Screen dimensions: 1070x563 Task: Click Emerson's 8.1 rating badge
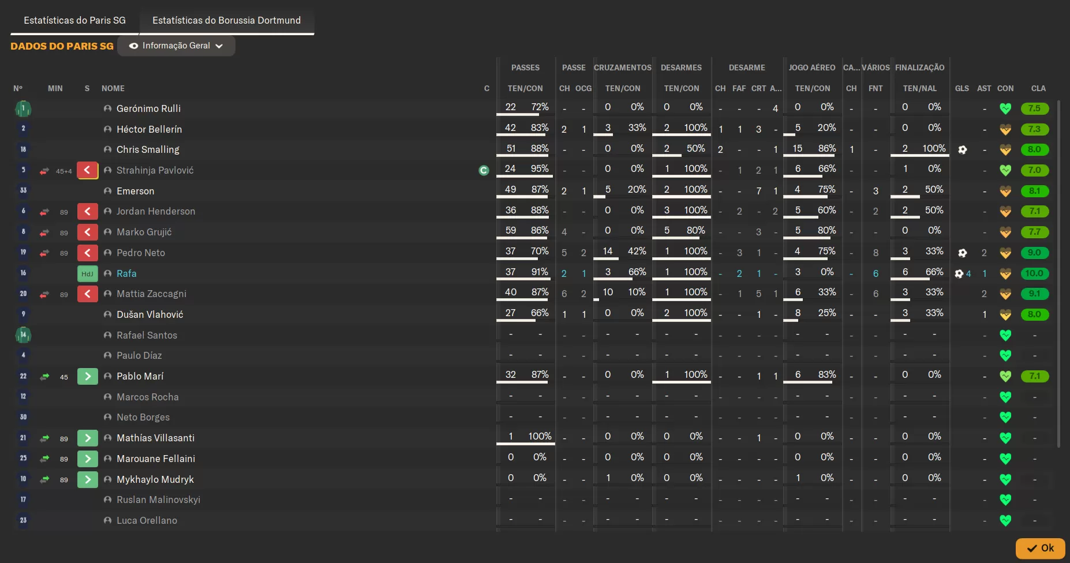coord(1034,191)
